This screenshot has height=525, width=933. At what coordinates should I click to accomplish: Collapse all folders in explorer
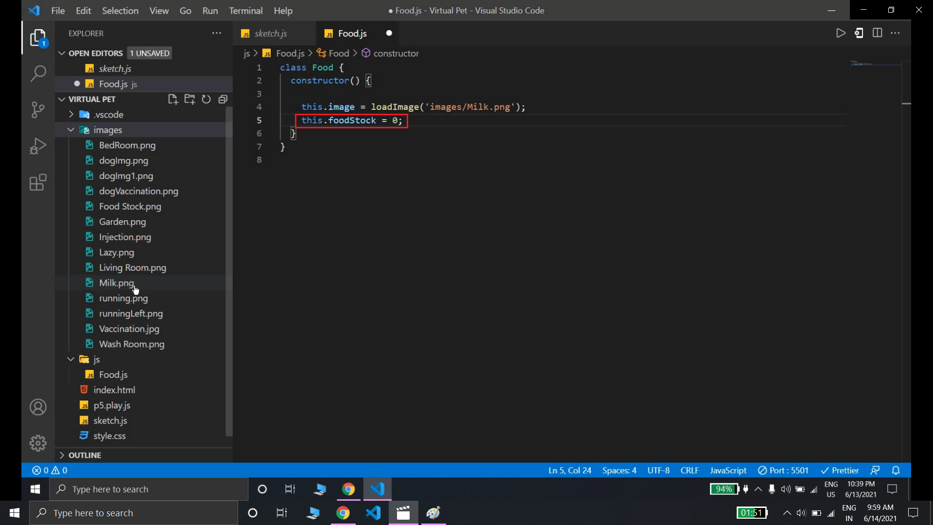[223, 99]
